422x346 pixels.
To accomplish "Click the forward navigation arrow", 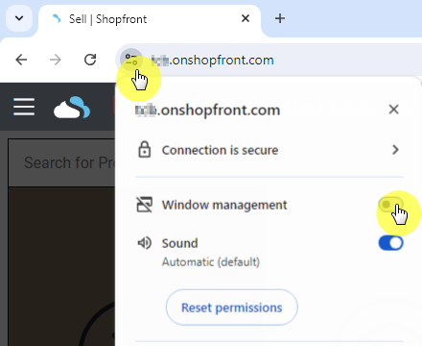I will tap(56, 60).
